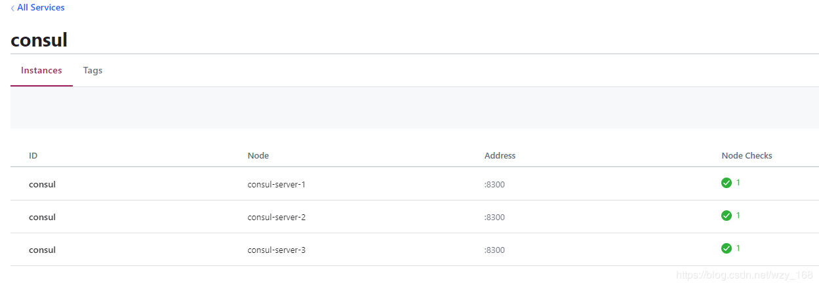Go back to All Services
819x287 pixels.
pos(41,8)
